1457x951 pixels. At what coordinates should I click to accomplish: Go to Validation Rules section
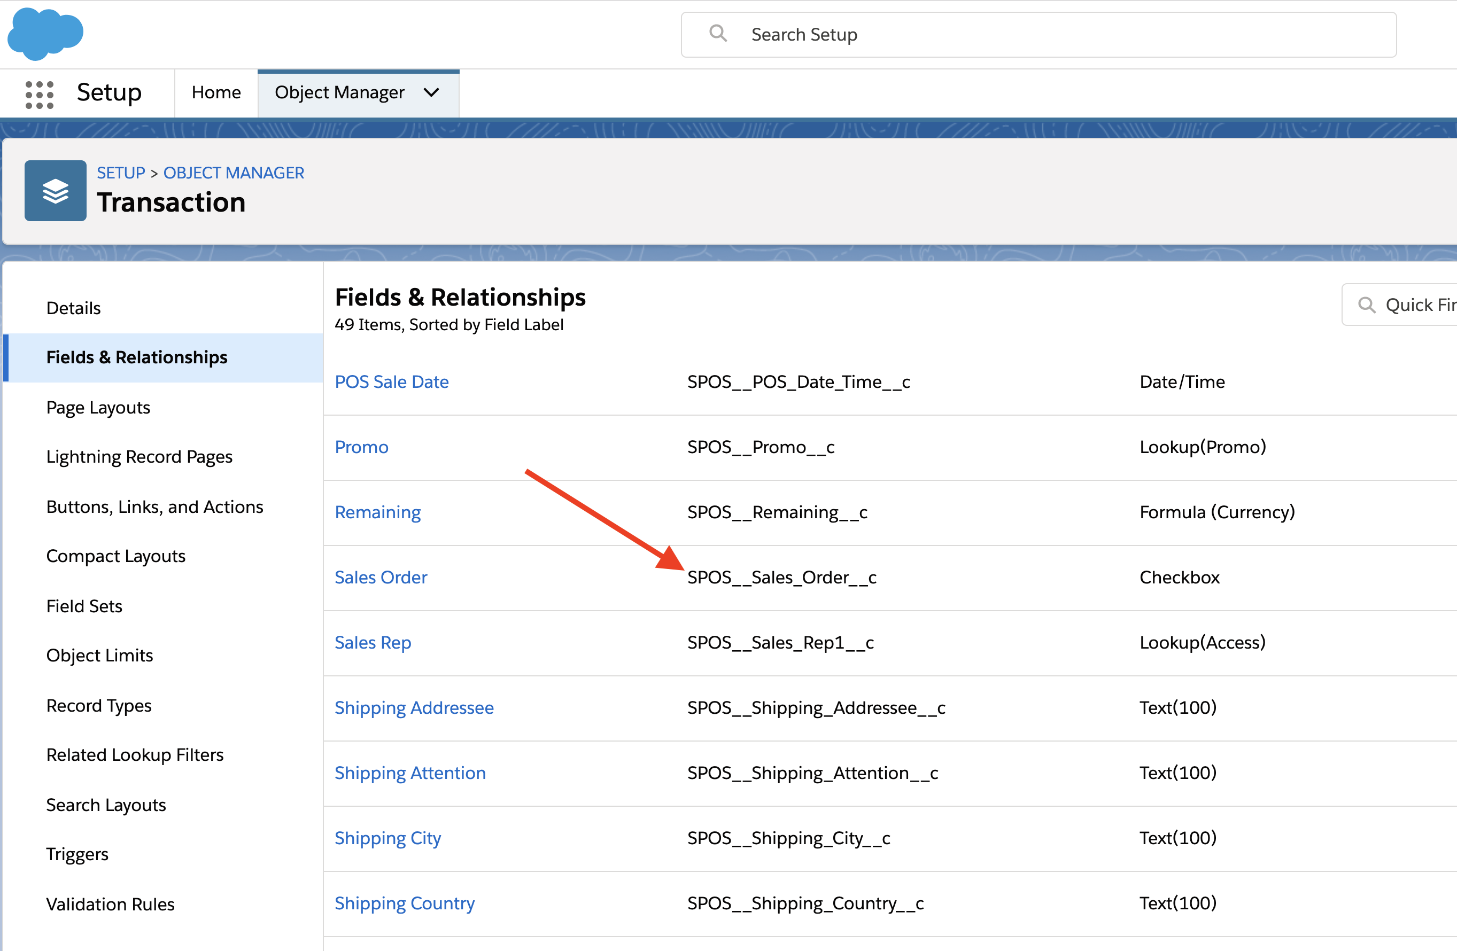110,904
